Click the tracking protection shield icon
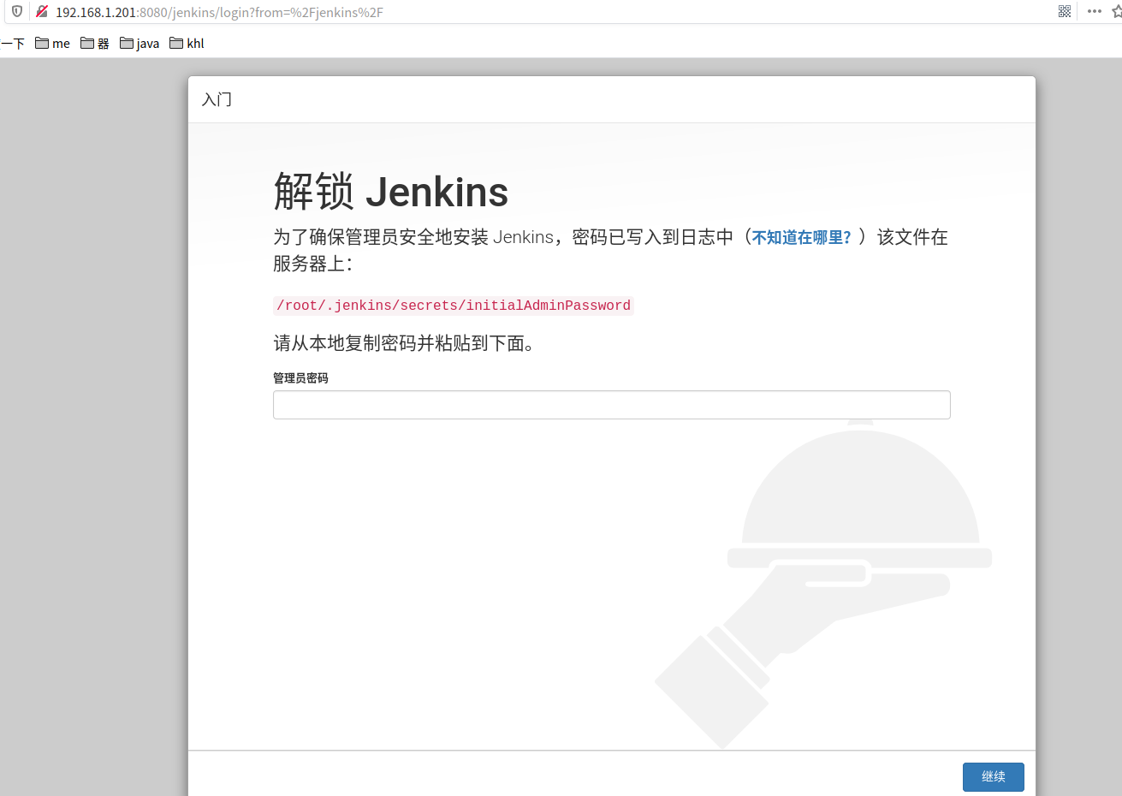 click(x=16, y=11)
